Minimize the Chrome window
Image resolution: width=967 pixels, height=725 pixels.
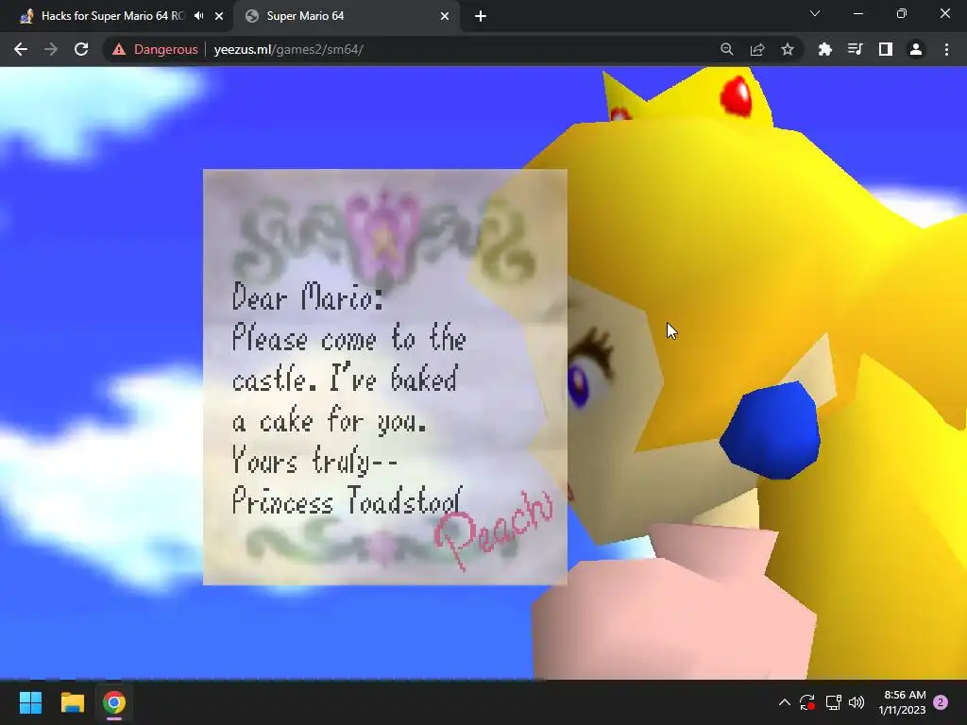(x=857, y=13)
